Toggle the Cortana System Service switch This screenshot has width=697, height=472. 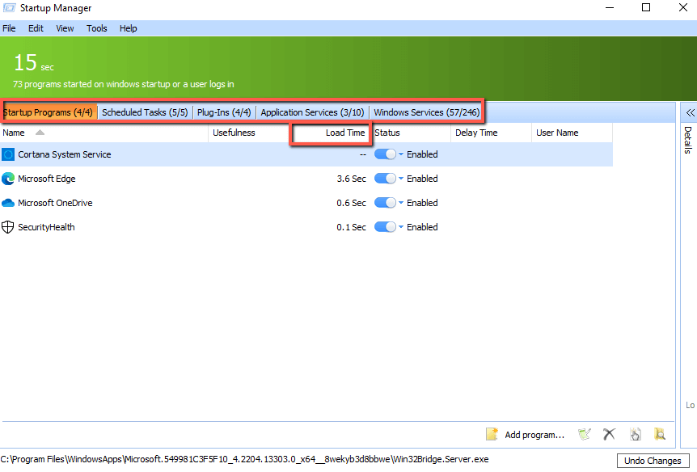tap(385, 154)
